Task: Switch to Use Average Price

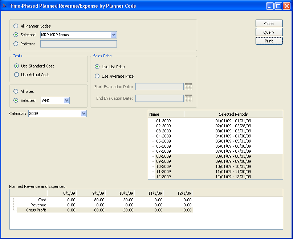Action: click(97, 76)
